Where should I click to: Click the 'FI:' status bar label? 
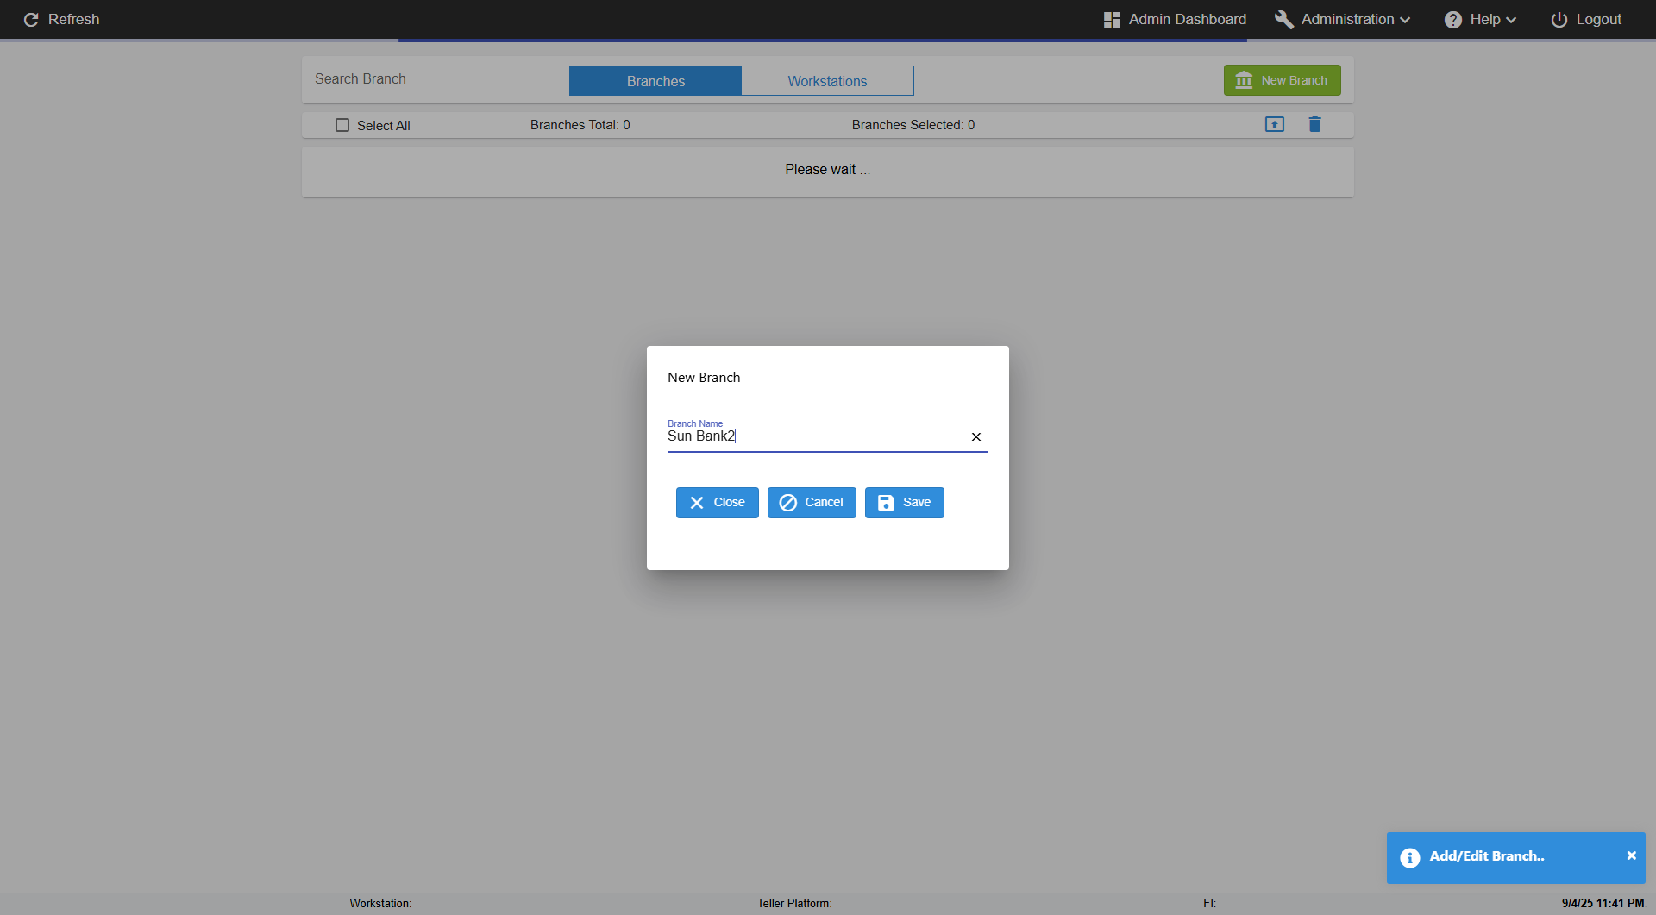click(1209, 903)
